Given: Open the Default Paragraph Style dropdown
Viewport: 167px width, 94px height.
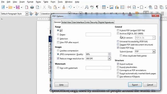Looking at the screenshot, I should pyautogui.click(x=27, y=14).
